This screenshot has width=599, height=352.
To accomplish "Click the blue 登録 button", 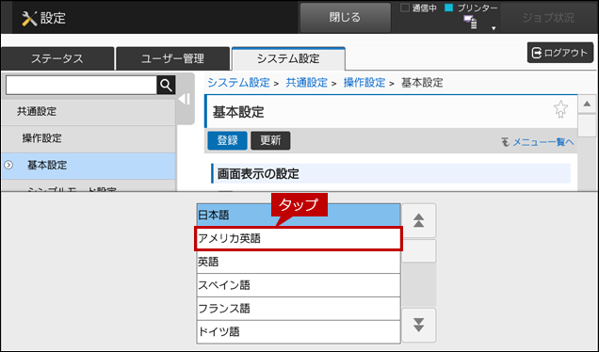I will (x=227, y=140).
